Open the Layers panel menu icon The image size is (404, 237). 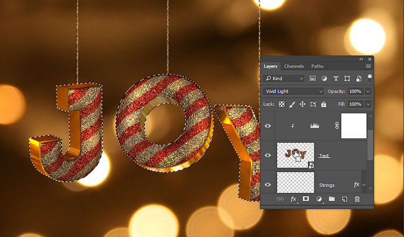(369, 66)
